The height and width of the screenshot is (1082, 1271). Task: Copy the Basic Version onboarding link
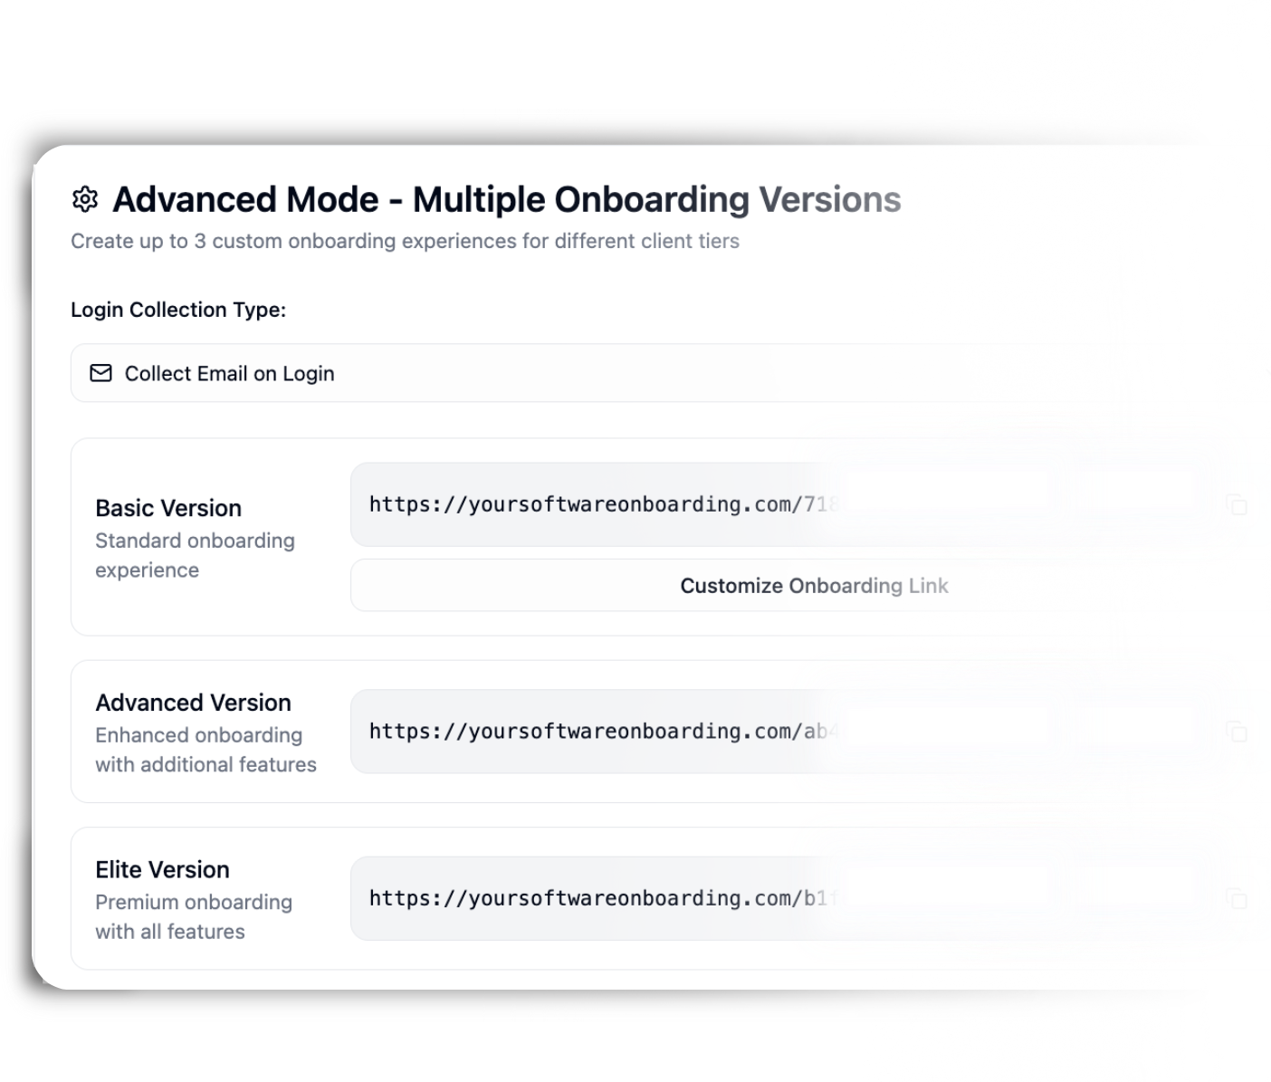1237,504
